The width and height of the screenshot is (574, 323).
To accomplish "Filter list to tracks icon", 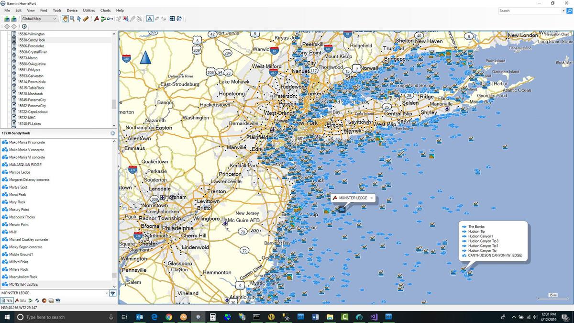I will point(37,301).
